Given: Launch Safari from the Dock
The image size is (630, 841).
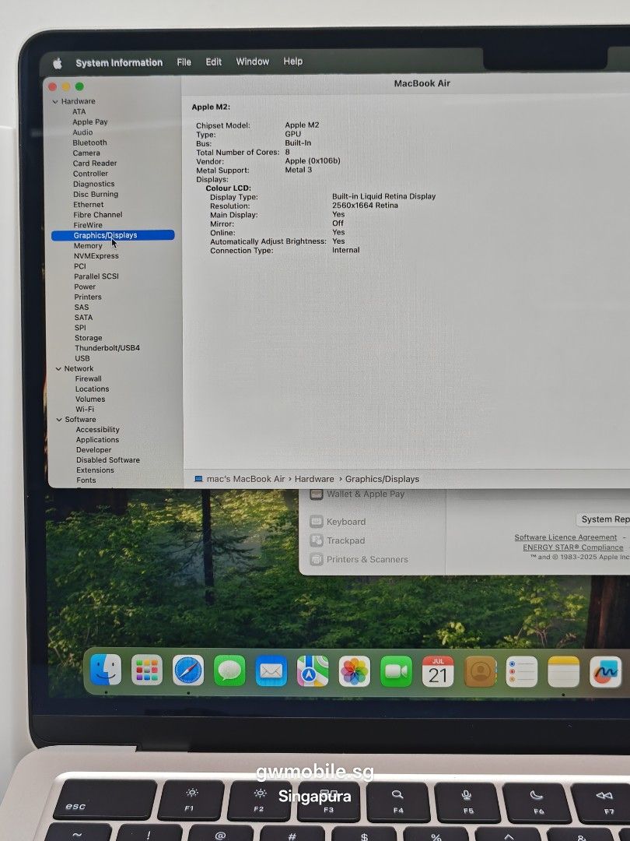Looking at the screenshot, I should pos(188,670).
